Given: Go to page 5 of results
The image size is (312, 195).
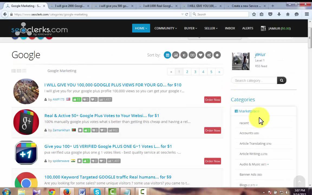Looking at the screenshot, I should tap(211, 72).
